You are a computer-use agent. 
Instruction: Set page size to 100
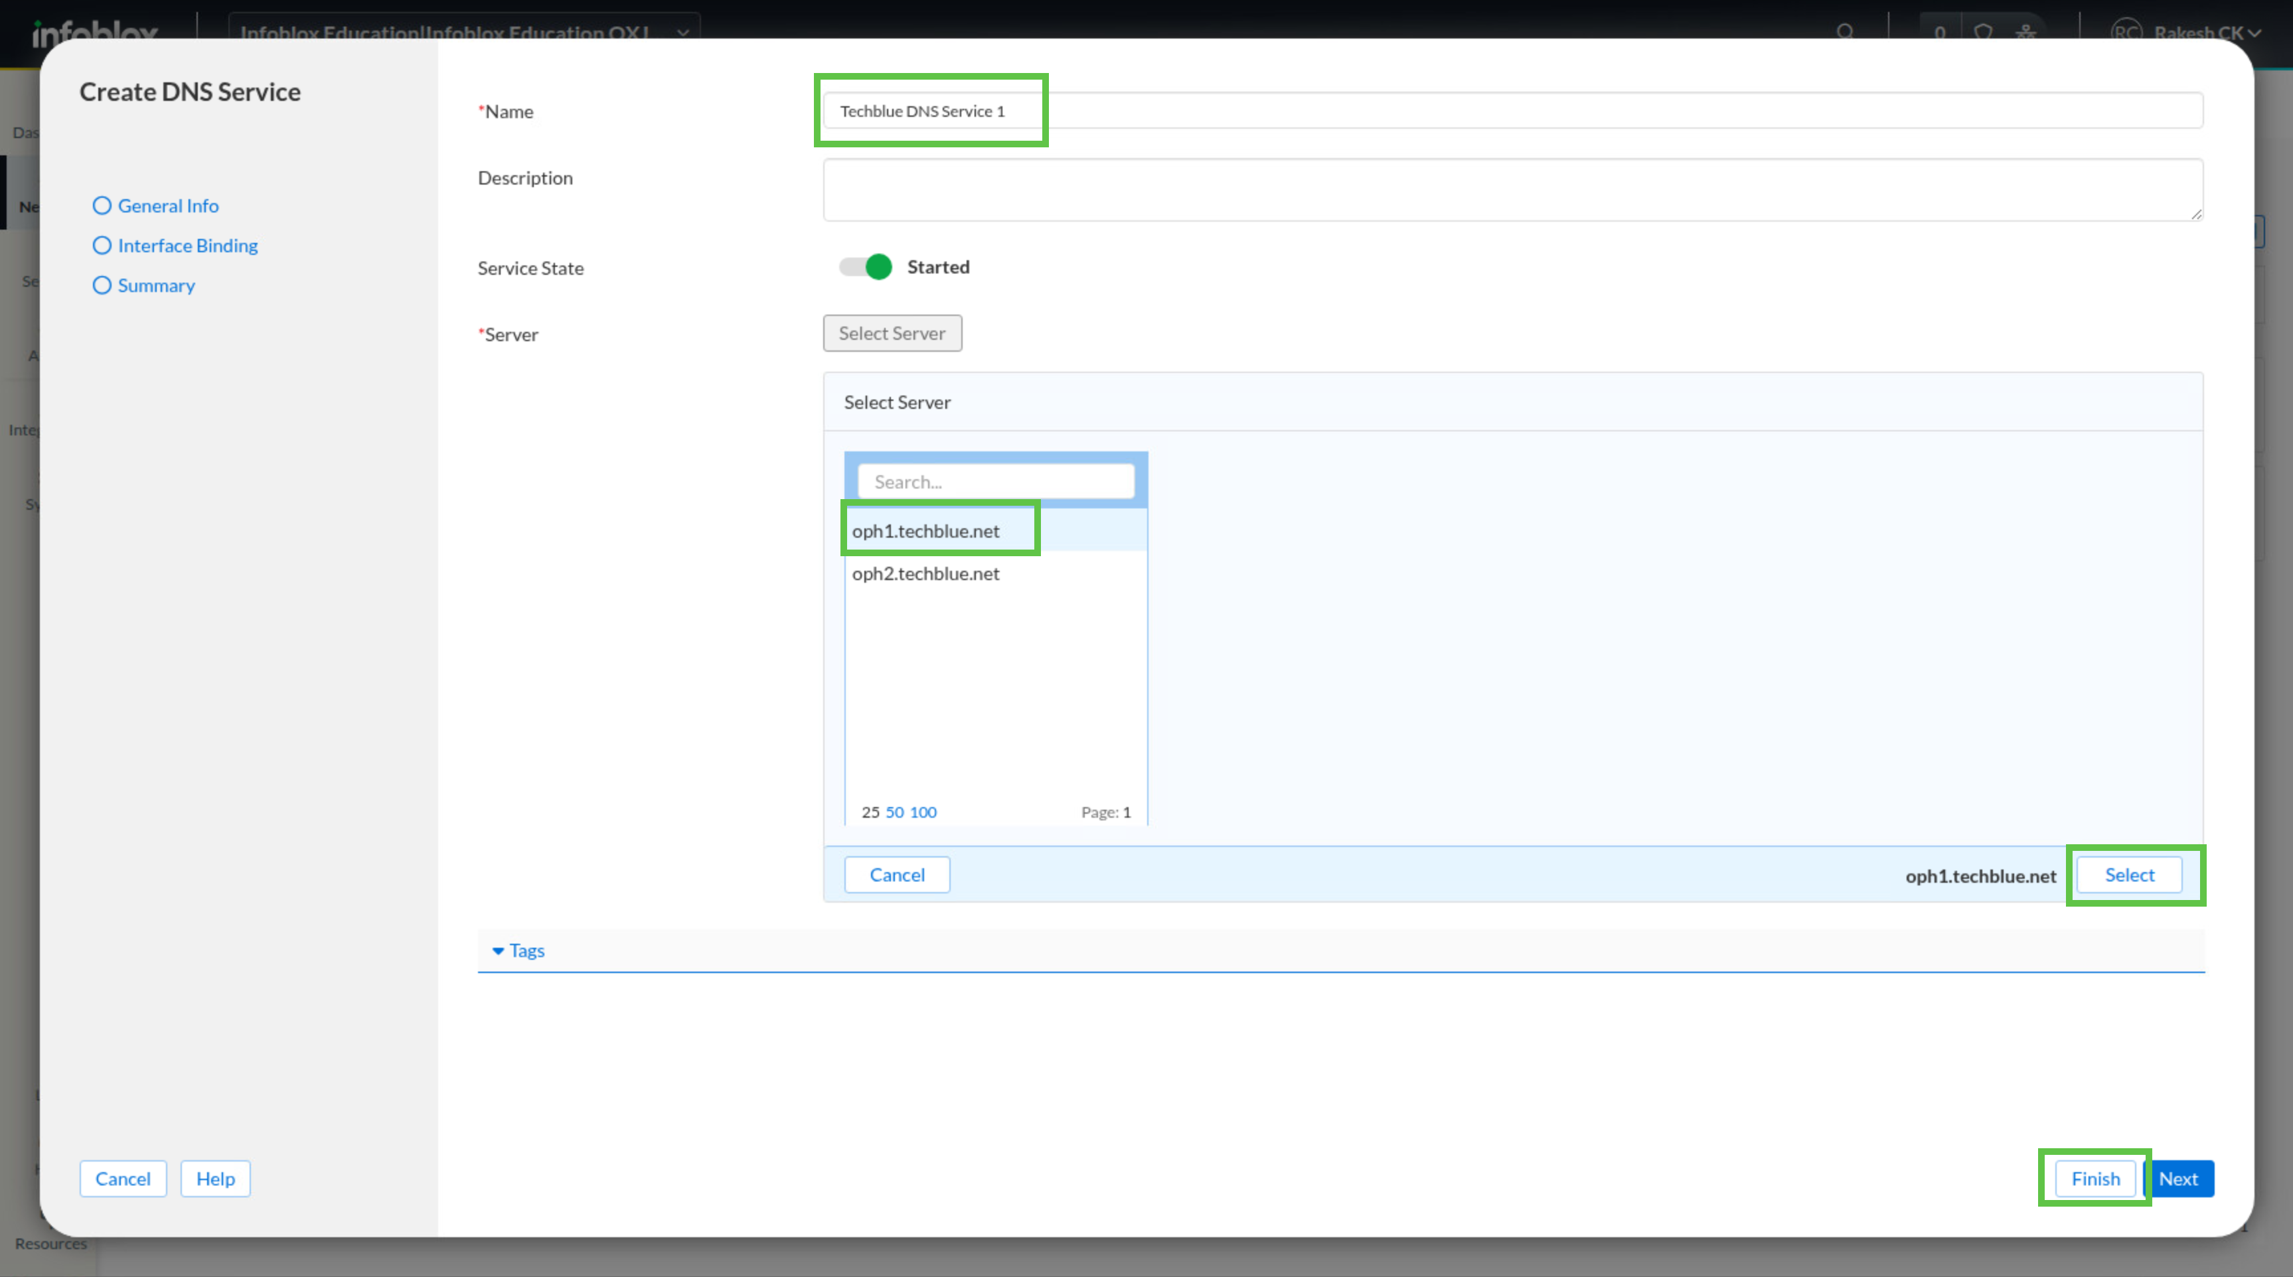coord(923,812)
